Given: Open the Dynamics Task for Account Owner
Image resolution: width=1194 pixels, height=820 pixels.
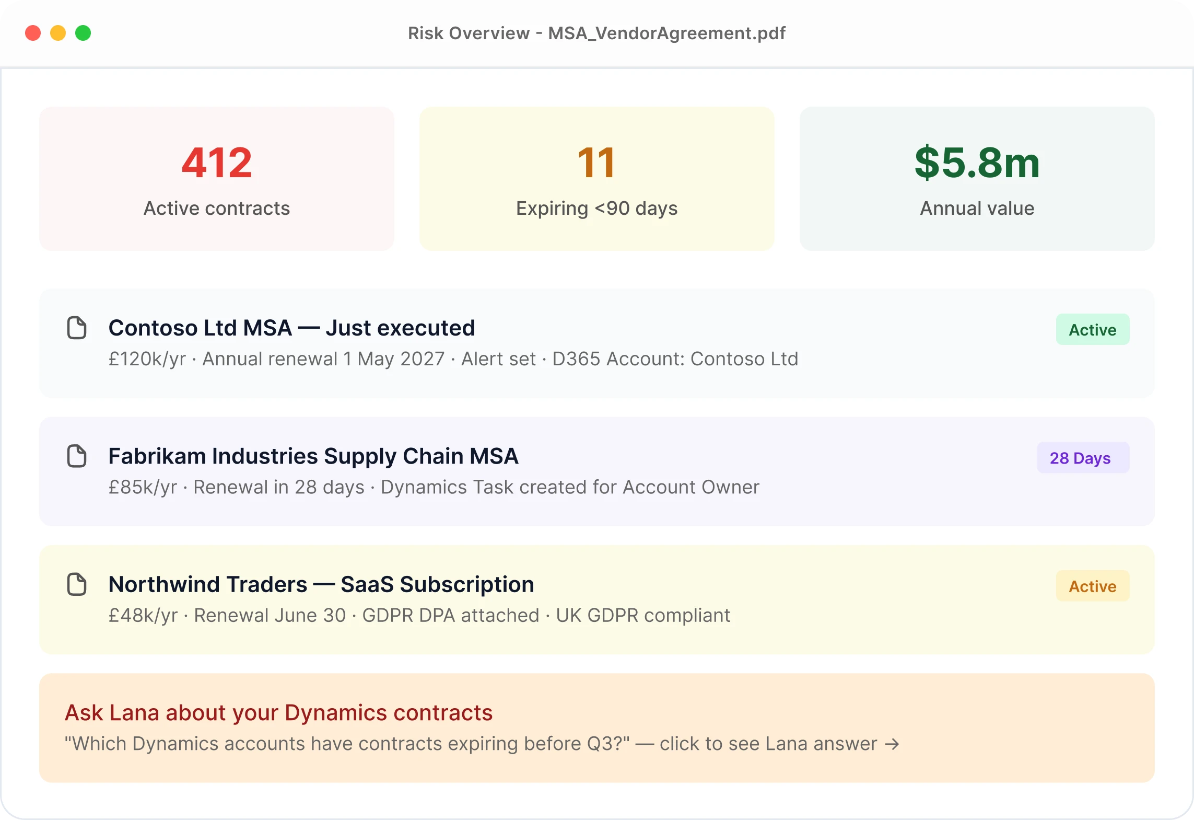Looking at the screenshot, I should [x=570, y=487].
